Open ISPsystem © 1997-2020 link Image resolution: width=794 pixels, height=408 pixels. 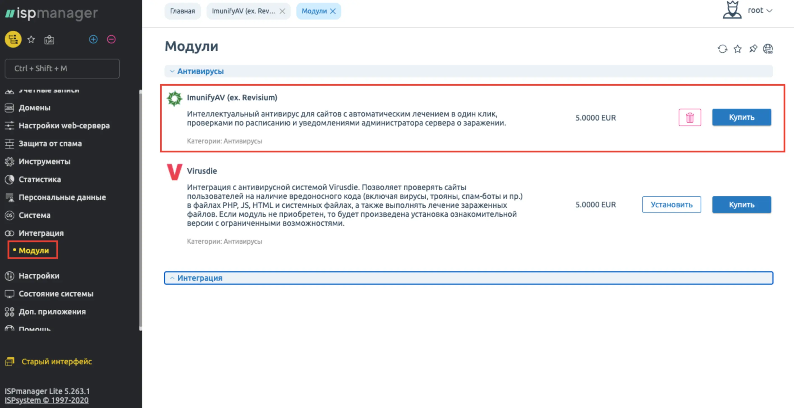47,400
